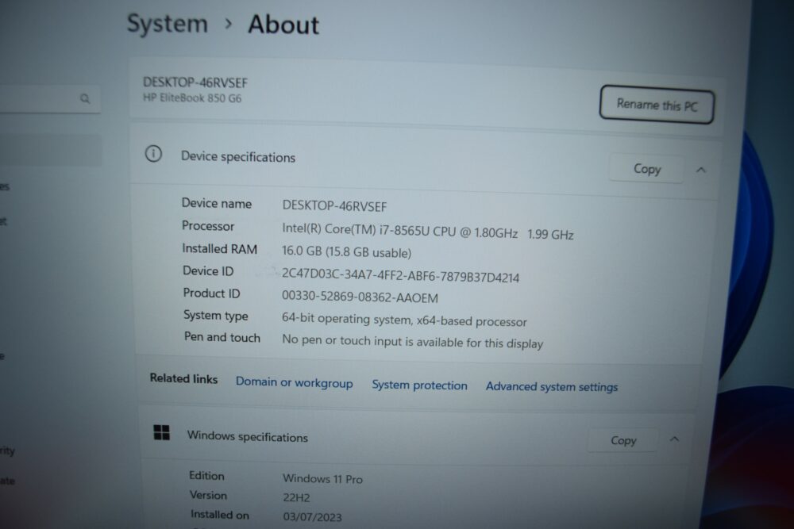Select the Device name value DESKTOP-46RVSEF
The width and height of the screenshot is (794, 529).
pos(334,206)
